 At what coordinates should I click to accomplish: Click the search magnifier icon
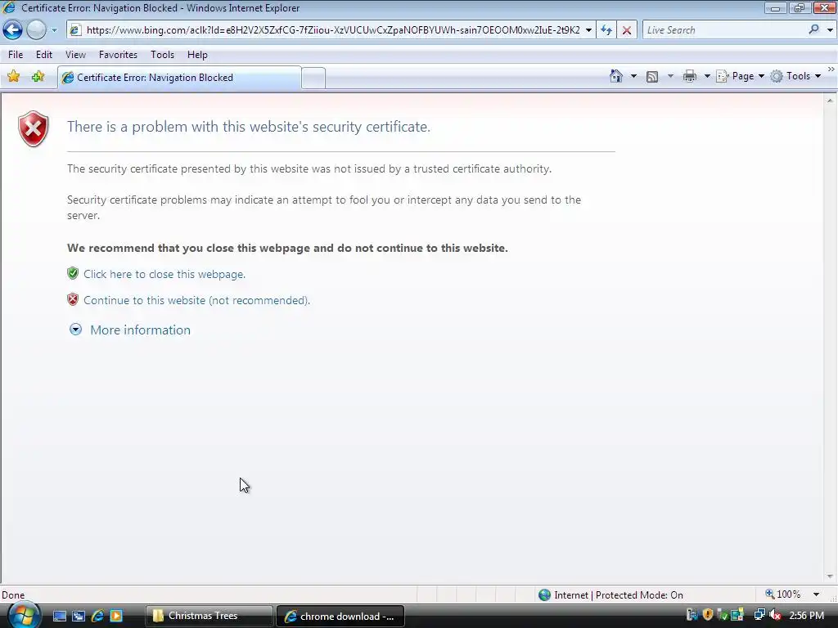(x=813, y=29)
